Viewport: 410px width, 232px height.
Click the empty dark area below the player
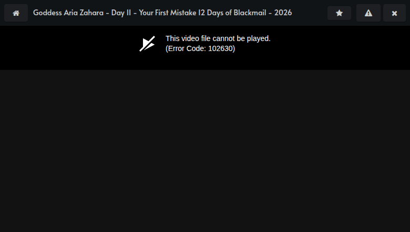point(205,153)
